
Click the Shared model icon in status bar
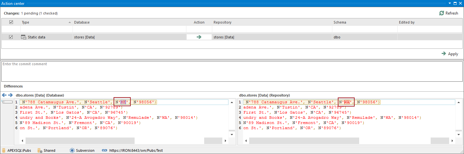(40, 150)
